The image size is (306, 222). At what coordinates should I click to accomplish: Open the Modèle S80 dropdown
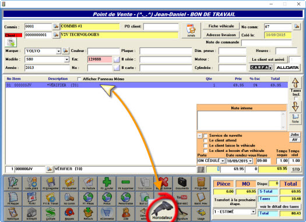pos(67,60)
